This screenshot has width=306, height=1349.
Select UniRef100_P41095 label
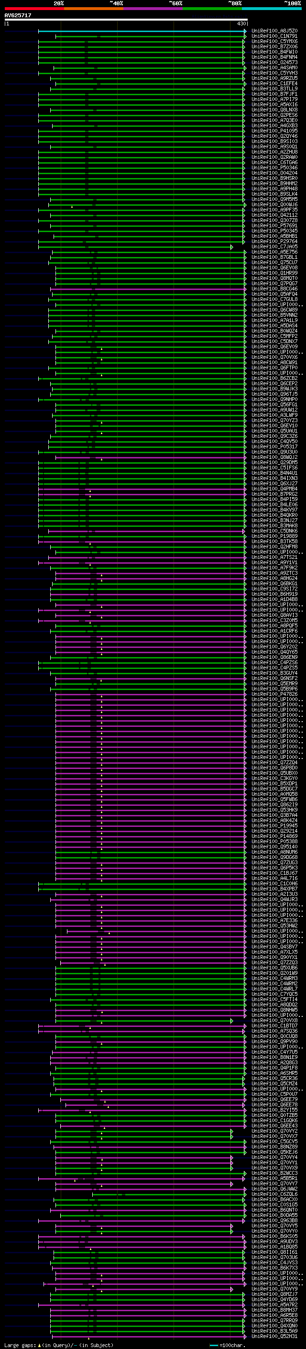coord(274,131)
